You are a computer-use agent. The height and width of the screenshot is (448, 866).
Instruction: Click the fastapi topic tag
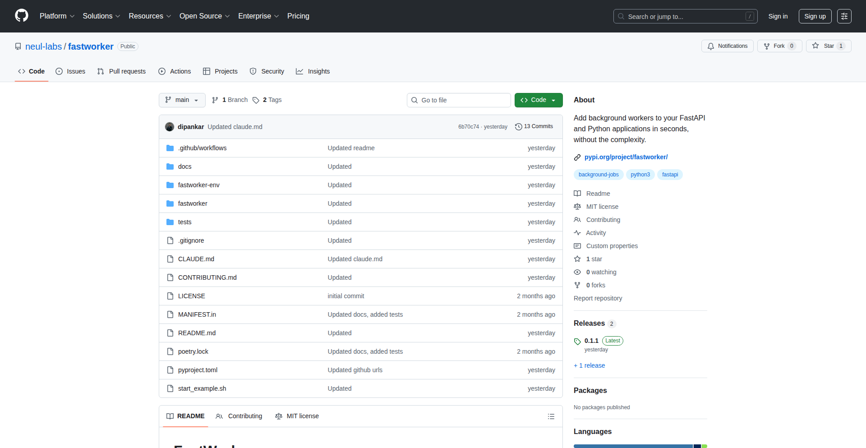pos(670,175)
